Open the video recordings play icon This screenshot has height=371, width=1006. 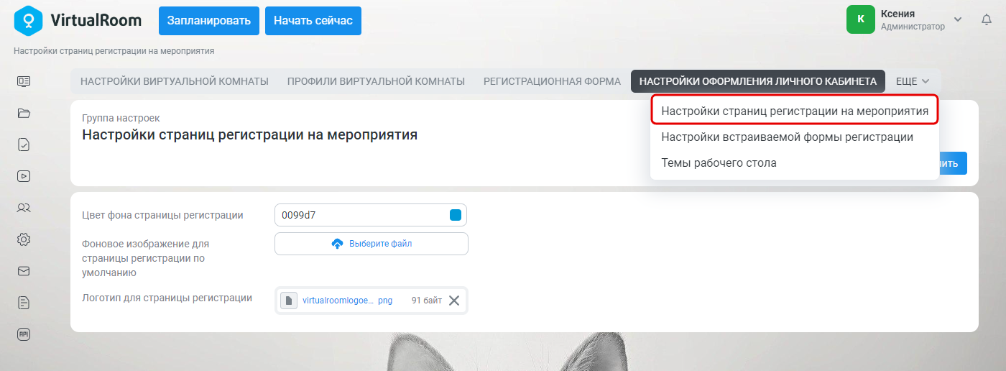point(24,175)
